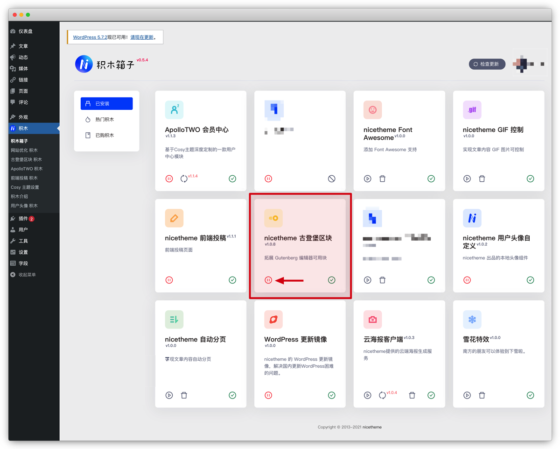Click the 用户头像自定义 app icon
The width and height of the screenshot is (560, 449).
point(472,218)
